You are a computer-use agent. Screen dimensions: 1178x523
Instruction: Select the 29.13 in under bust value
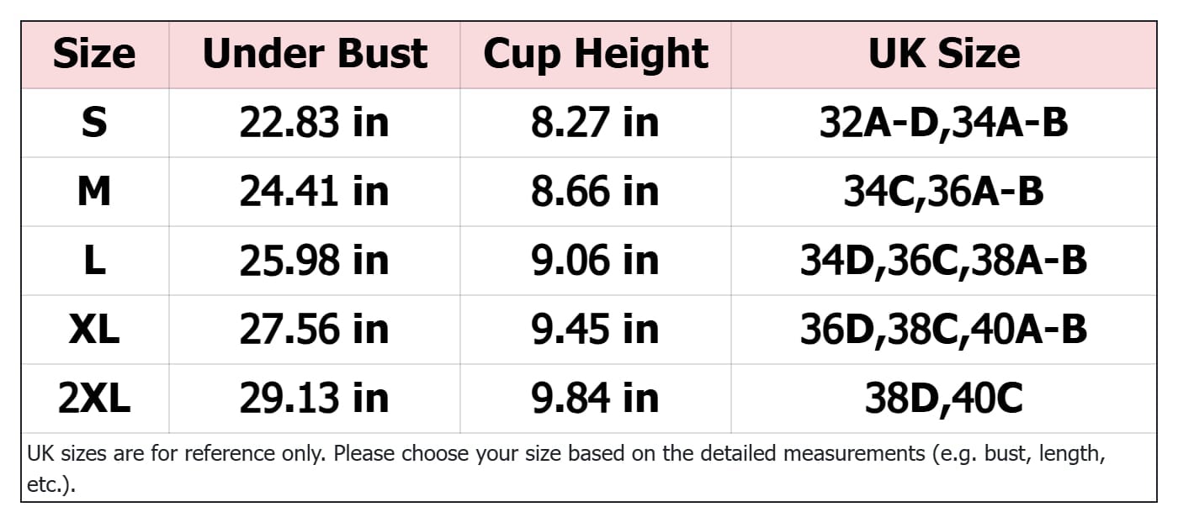pos(315,399)
